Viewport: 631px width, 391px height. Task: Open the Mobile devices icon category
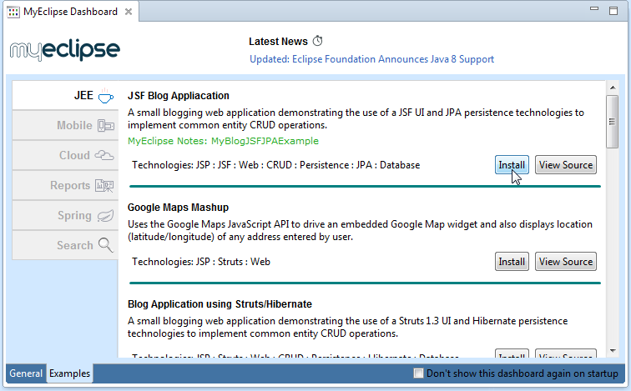tap(105, 126)
